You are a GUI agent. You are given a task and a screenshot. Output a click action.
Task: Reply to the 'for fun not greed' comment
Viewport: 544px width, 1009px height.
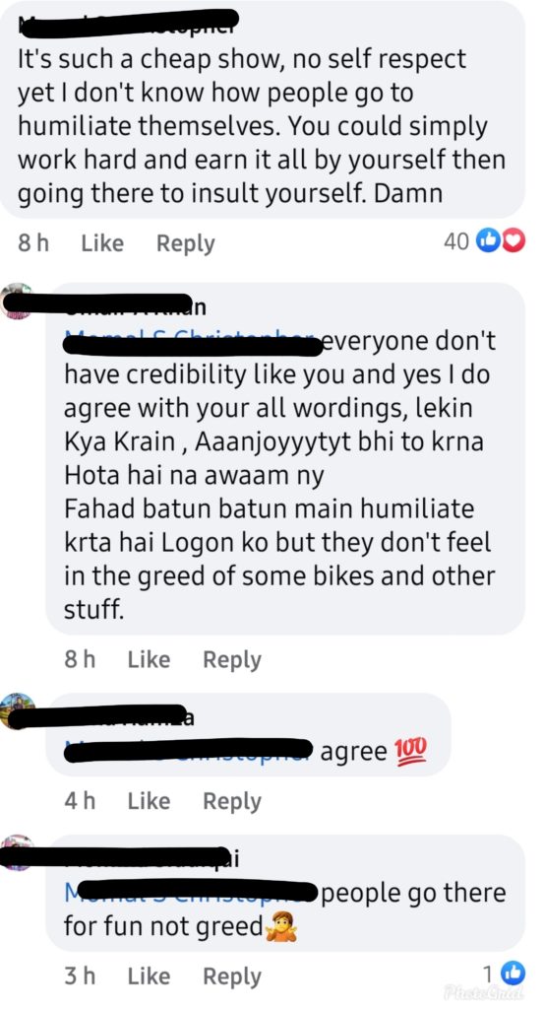pos(232,976)
